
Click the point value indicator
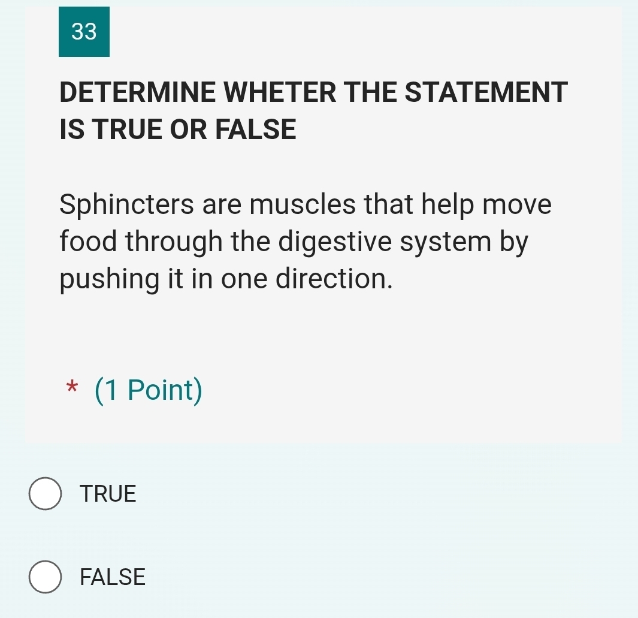click(x=148, y=390)
